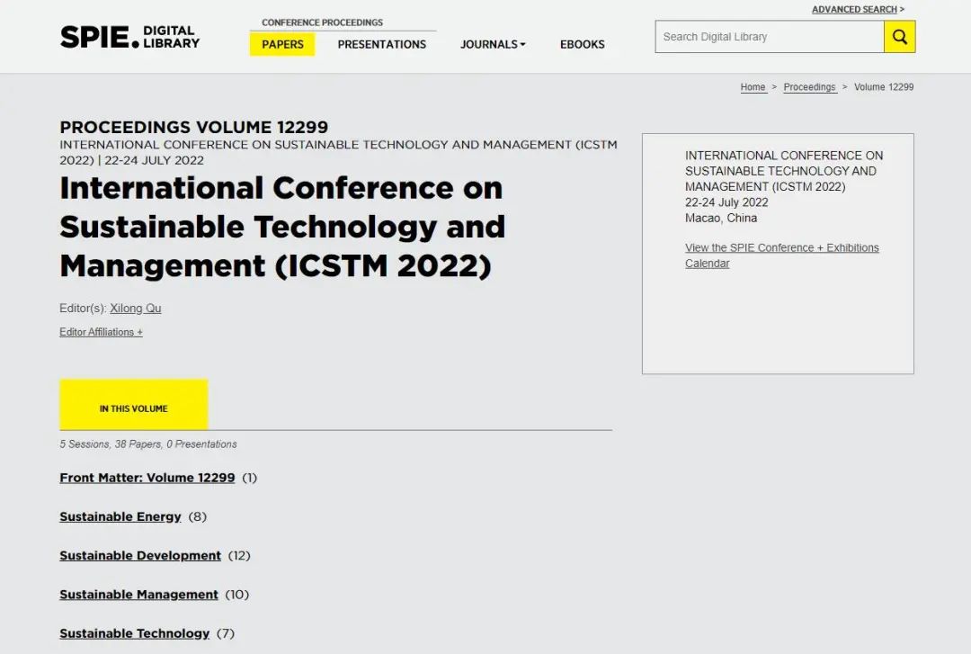Go to Home breadcrumb link
The height and width of the screenshot is (654, 971).
[x=753, y=86]
